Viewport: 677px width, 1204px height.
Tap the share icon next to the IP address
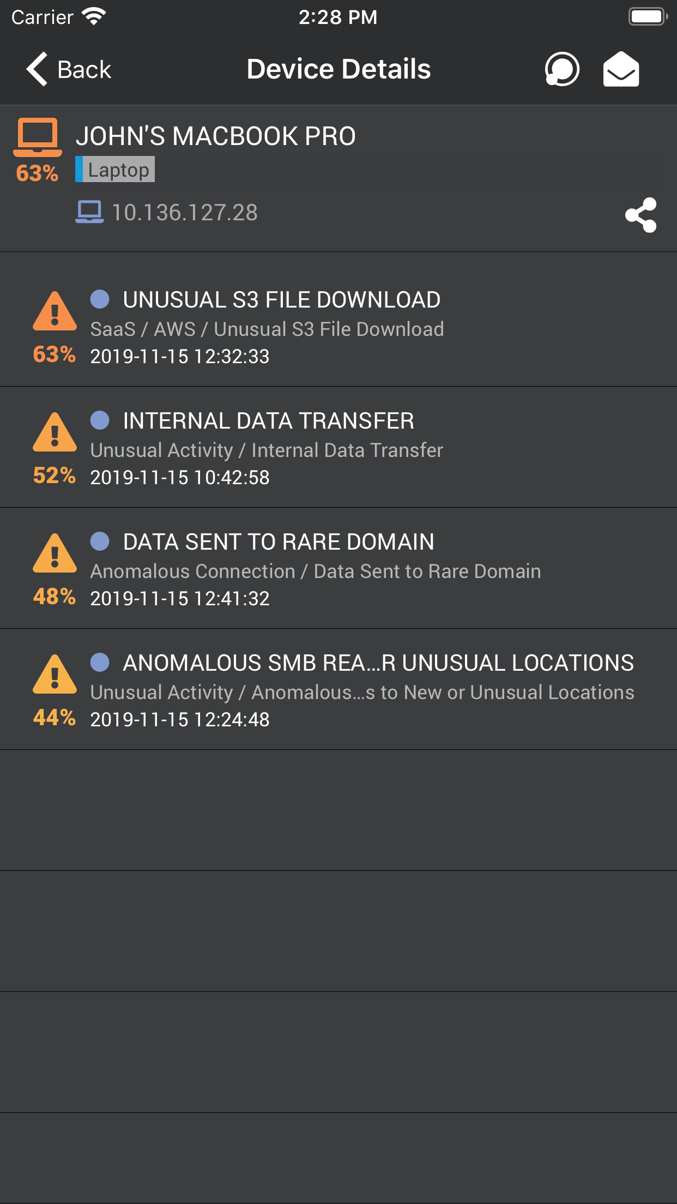[642, 216]
